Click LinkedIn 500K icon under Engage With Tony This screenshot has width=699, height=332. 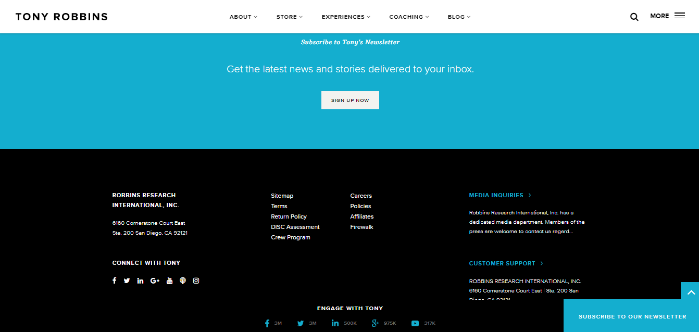point(335,323)
